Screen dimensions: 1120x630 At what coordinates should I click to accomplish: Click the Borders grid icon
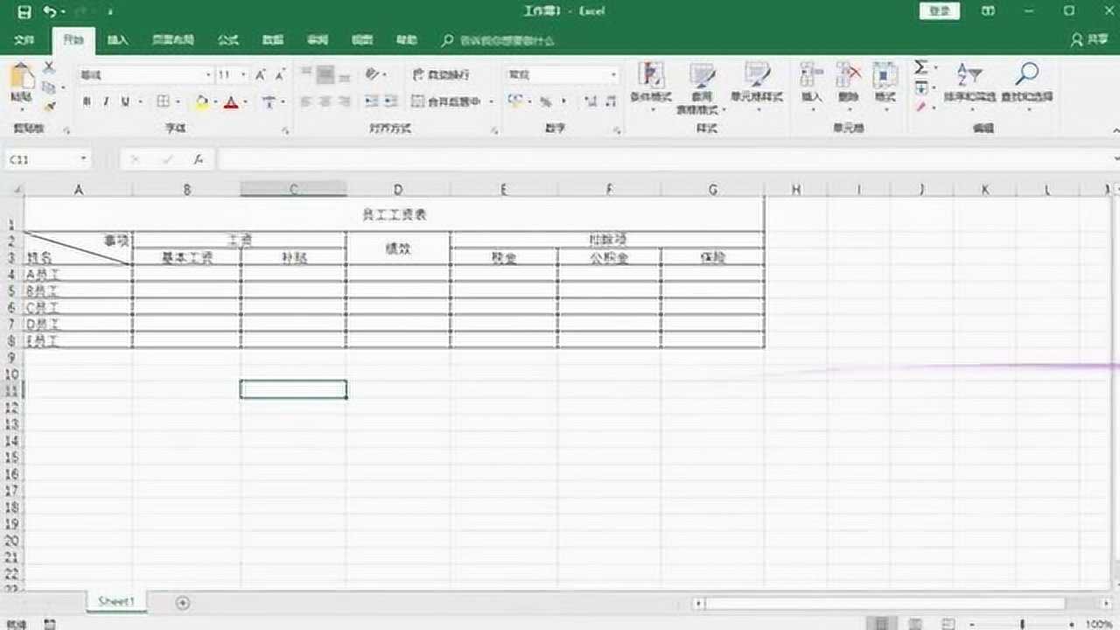point(163,102)
